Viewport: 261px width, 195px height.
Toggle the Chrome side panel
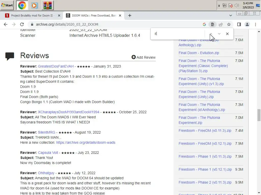239,24
